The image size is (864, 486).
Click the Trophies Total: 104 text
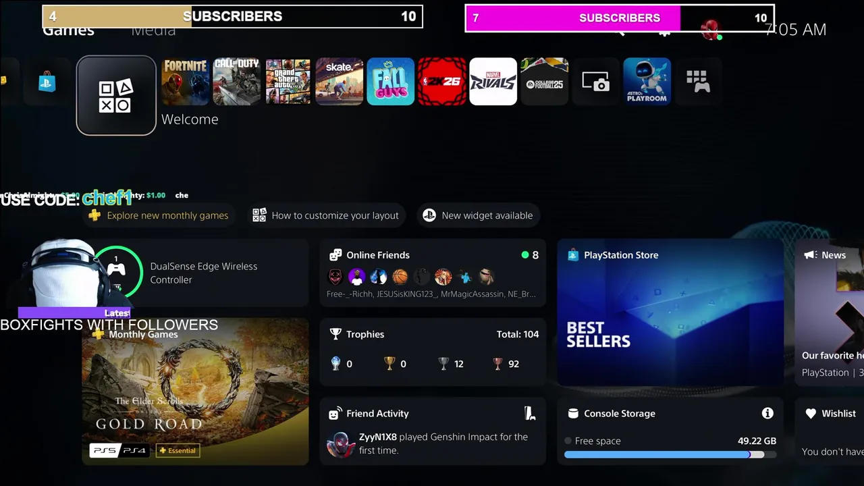pos(518,334)
